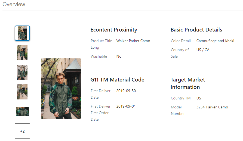Click the Basic Product Details heading
The image size is (243, 141).
tap(196, 30)
